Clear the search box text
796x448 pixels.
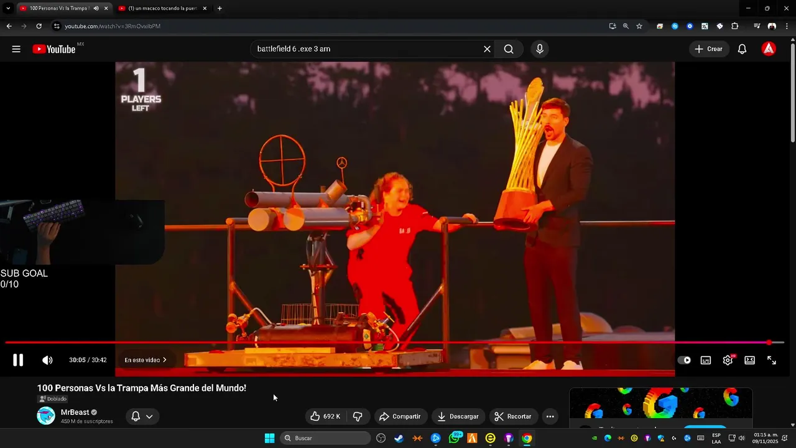487,49
